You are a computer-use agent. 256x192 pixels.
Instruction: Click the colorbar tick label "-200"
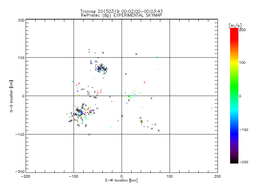pos(244,162)
